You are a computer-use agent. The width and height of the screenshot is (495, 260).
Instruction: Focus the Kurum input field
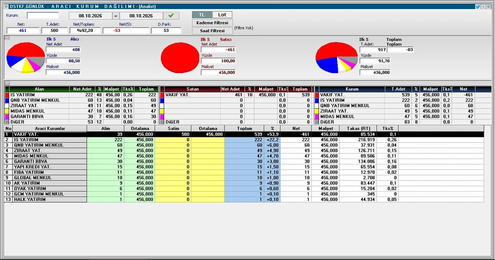click(43, 16)
